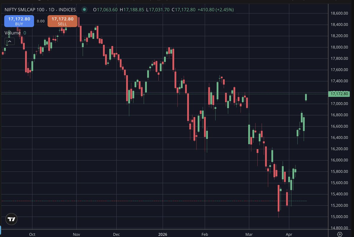The image size is (354, 237).
Task: Collapse the indicator legend with chevron button
Action: (9, 41)
